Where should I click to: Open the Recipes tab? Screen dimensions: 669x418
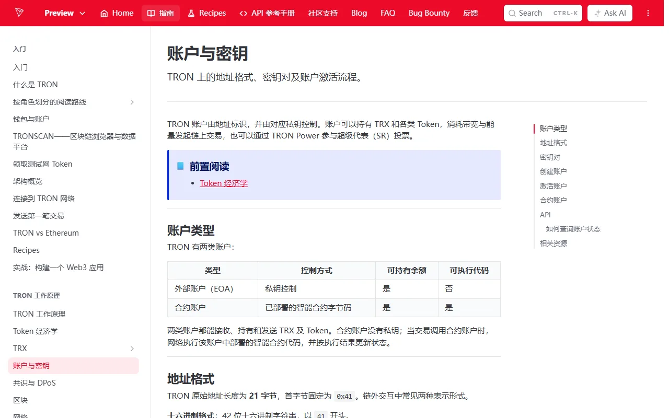pyautogui.click(x=206, y=13)
